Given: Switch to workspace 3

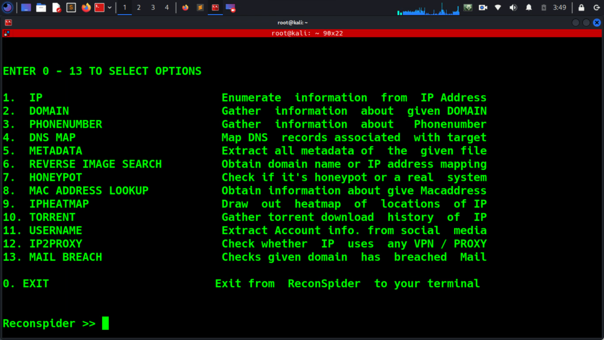Looking at the screenshot, I should (x=152, y=7).
